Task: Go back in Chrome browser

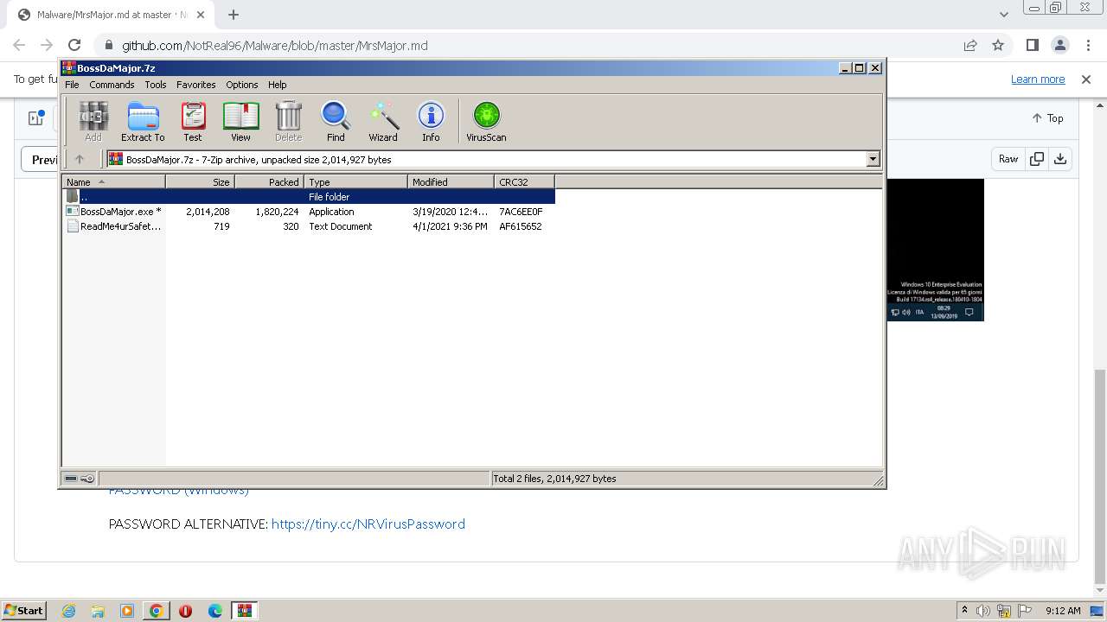Action: (x=19, y=45)
